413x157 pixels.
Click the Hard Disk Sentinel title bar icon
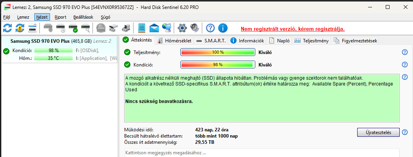pos(7,7)
